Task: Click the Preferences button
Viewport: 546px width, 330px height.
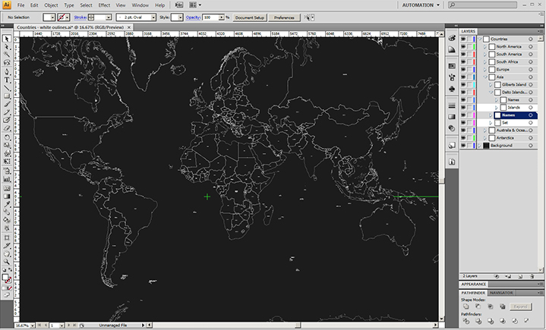Action: tap(284, 17)
